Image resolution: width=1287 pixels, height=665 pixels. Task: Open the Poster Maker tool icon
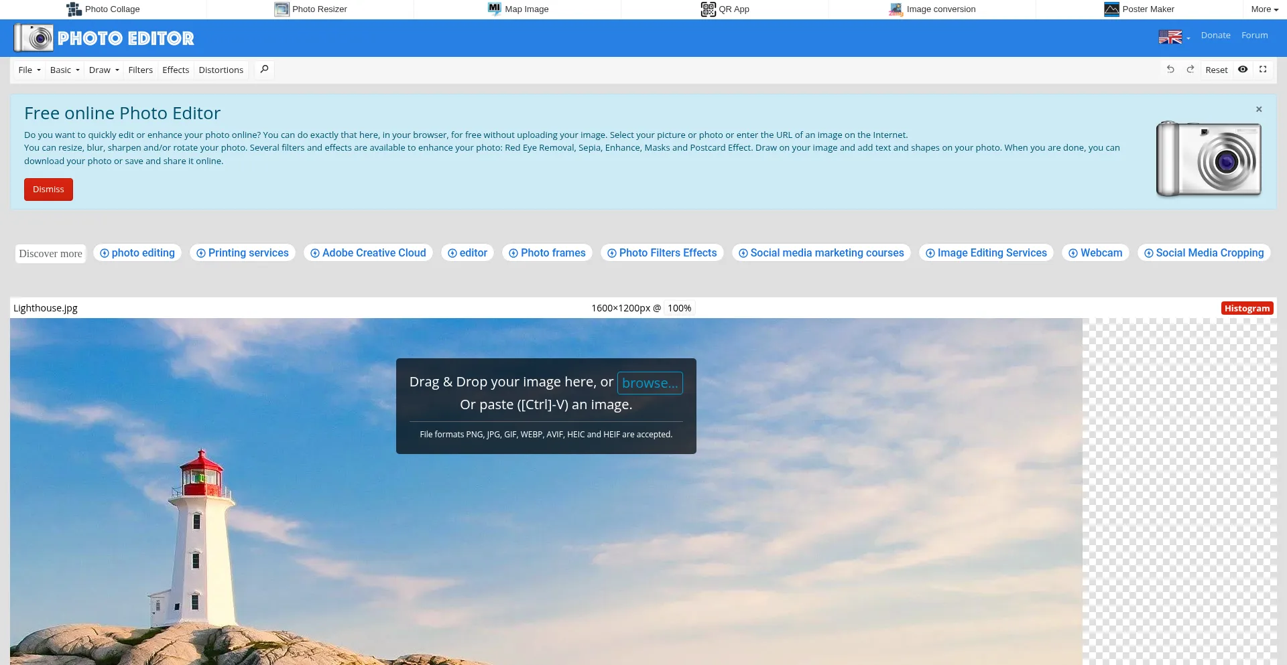click(x=1111, y=9)
